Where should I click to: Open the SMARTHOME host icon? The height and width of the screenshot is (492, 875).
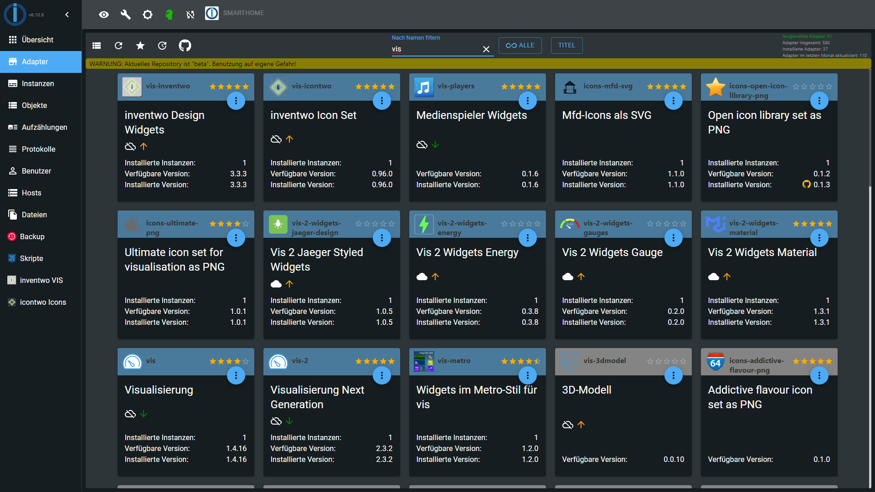pos(212,13)
